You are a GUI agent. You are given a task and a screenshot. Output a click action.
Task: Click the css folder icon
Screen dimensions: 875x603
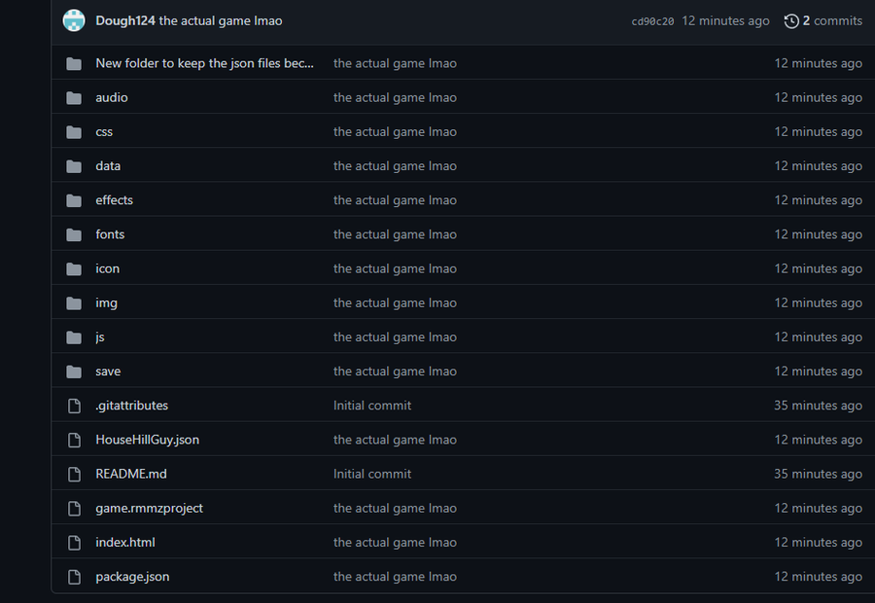[x=74, y=132]
